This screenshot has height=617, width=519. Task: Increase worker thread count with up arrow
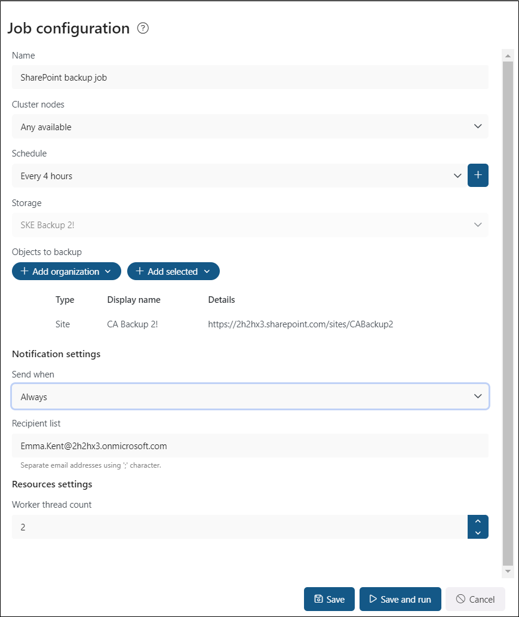[x=478, y=521]
